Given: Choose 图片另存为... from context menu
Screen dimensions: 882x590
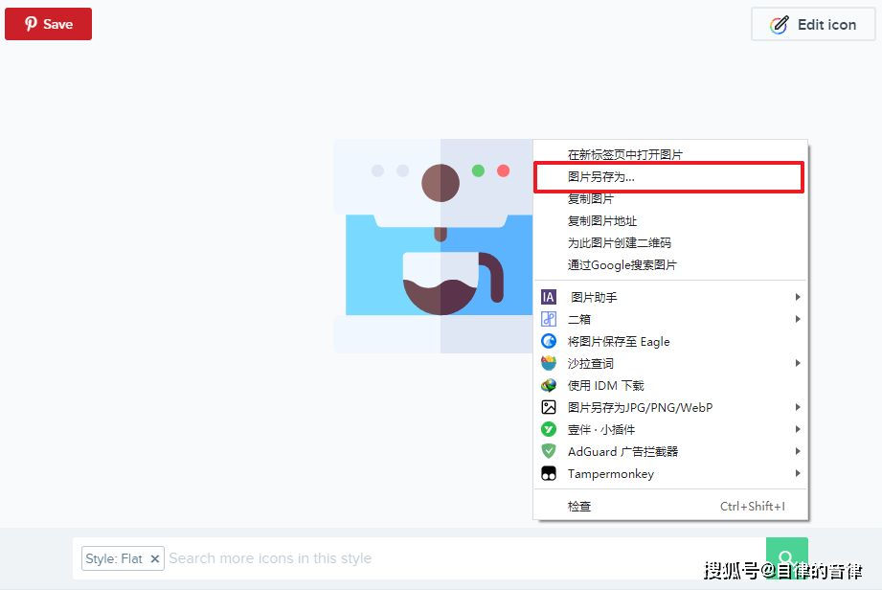Looking at the screenshot, I should pyautogui.click(x=668, y=177).
